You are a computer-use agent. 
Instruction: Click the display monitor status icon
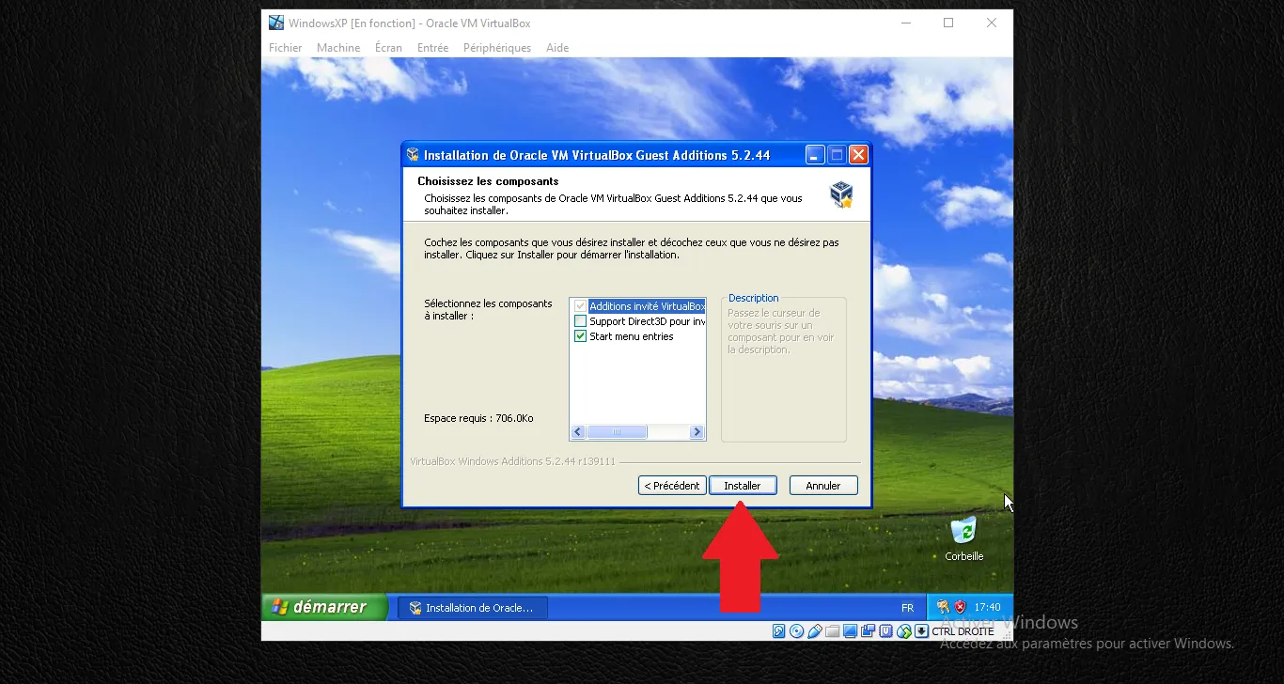850,631
